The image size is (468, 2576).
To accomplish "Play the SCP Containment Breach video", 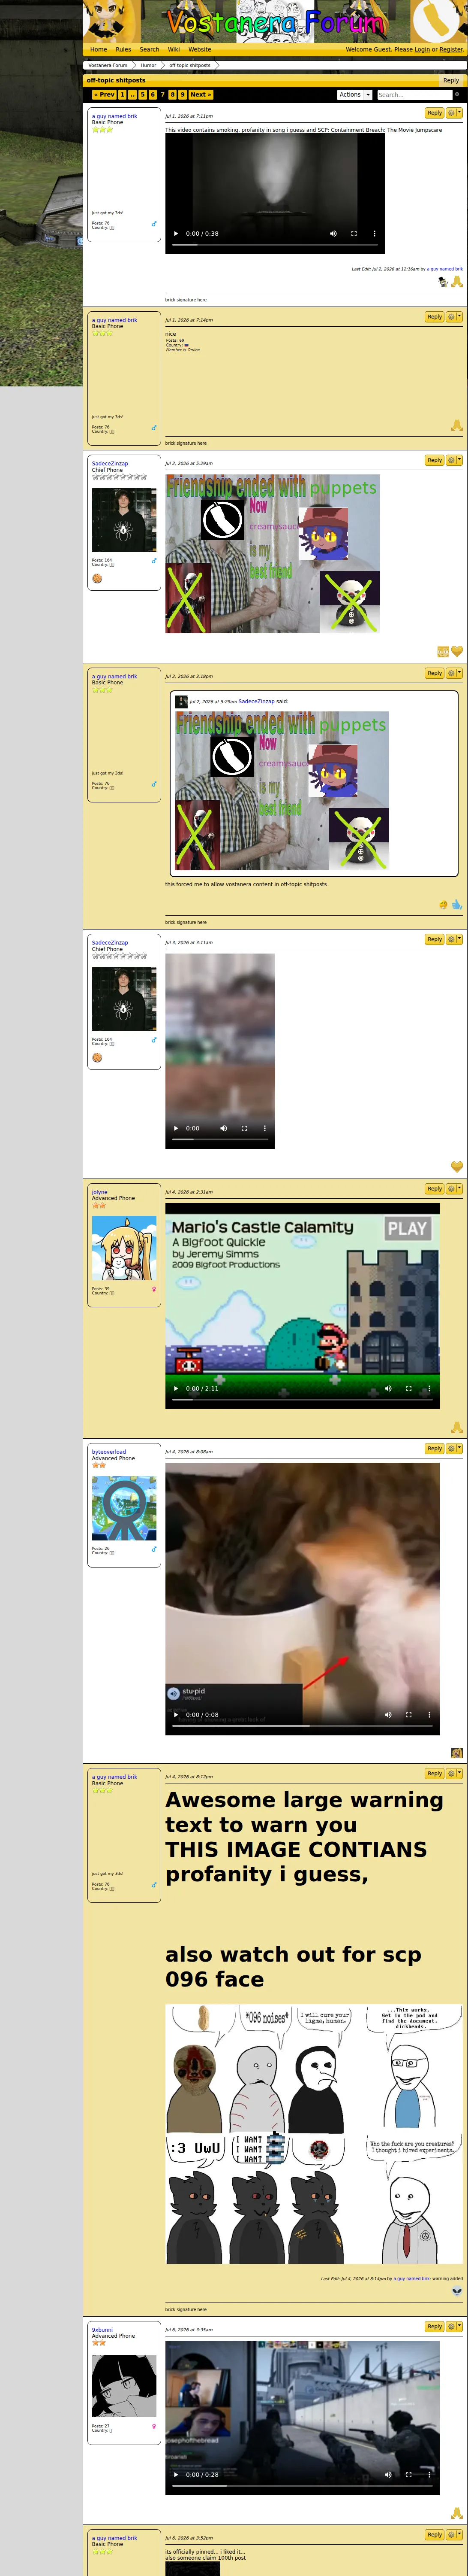I will tap(177, 234).
